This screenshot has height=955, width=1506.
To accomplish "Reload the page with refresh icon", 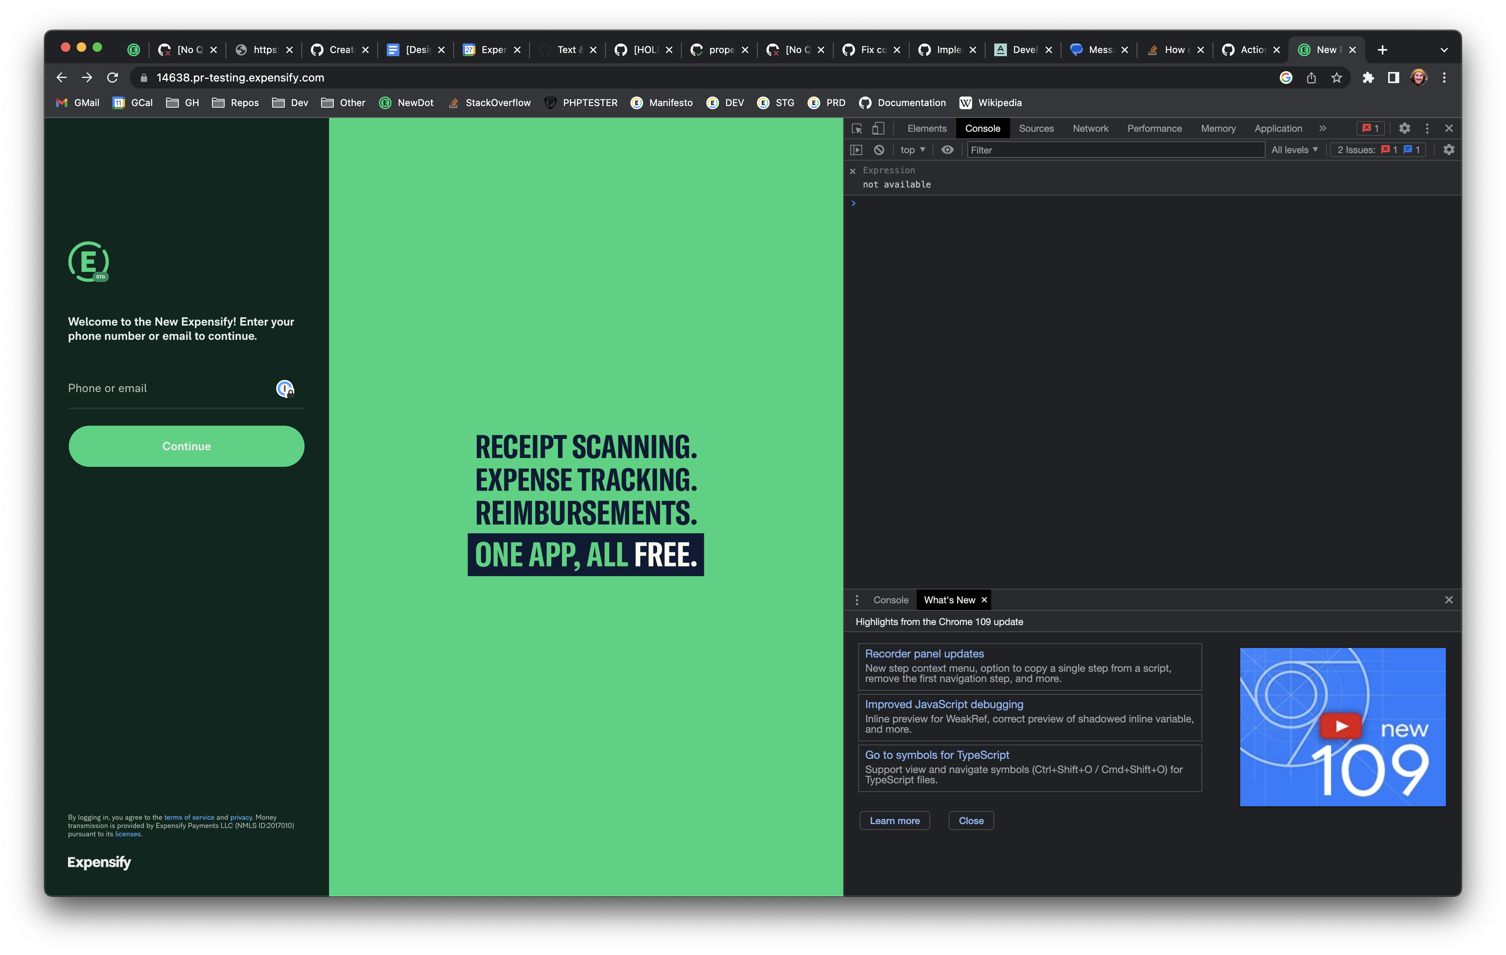I will (113, 78).
